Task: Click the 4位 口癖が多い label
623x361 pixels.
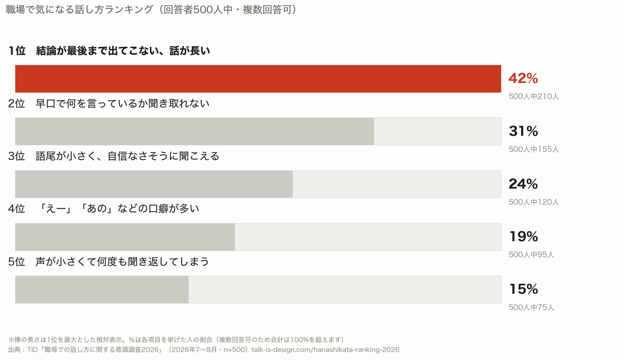Action: [104, 208]
